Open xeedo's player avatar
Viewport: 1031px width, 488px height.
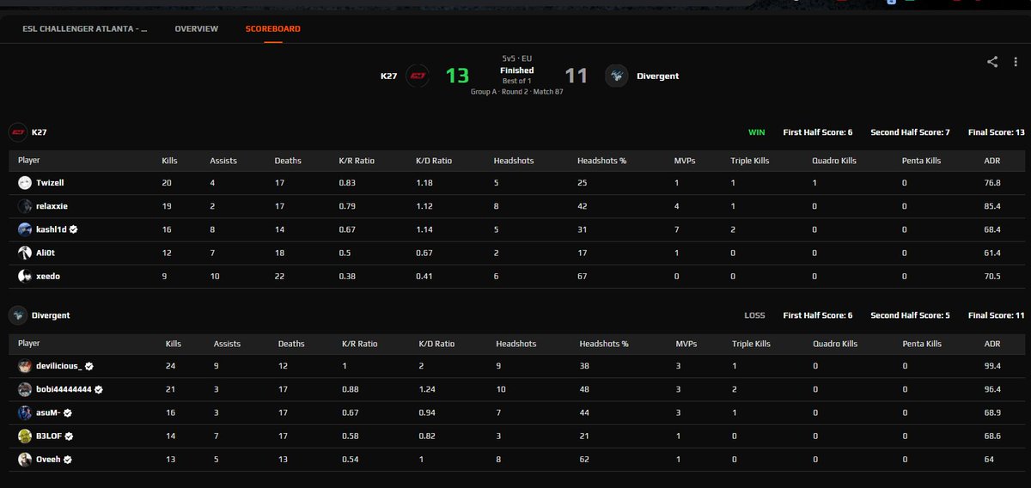[x=25, y=276]
